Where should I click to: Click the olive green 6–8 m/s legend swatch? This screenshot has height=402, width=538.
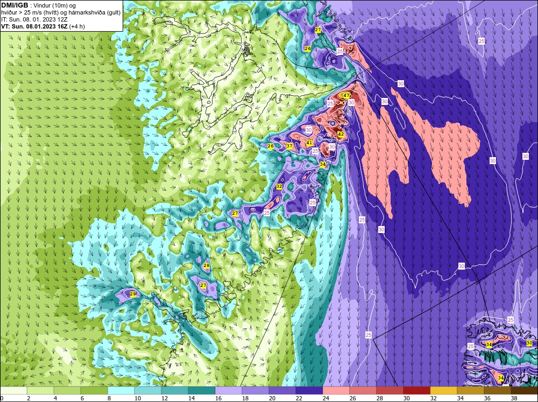point(94,391)
